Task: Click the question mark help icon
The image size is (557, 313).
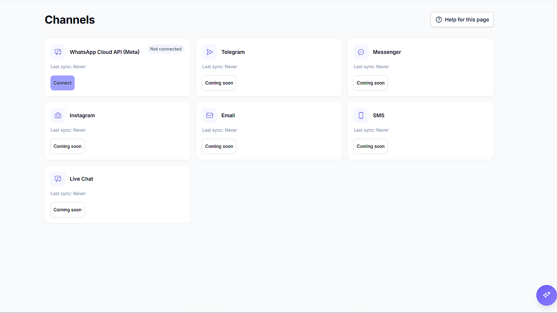Action: coord(439,19)
